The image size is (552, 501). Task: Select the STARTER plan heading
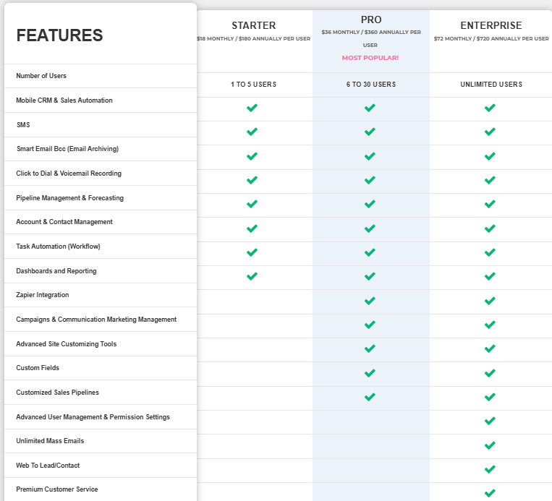tap(253, 25)
